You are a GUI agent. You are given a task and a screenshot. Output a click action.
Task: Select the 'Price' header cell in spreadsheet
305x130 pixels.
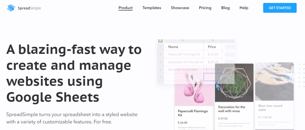coord(213,47)
